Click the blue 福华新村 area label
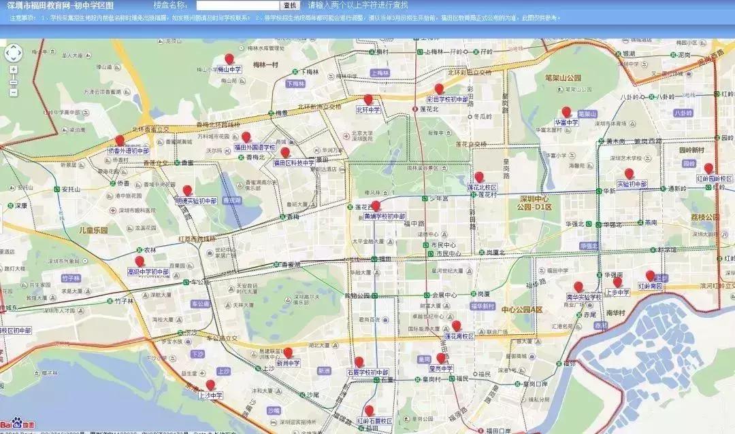The width and height of the screenshot is (735, 434). coord(483,306)
